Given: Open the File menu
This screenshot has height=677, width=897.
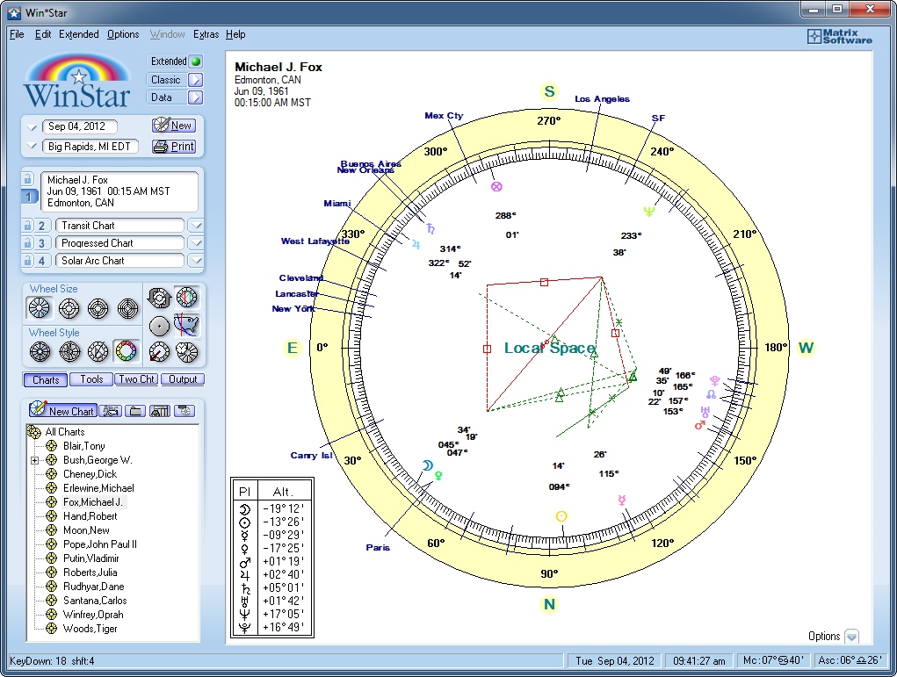Looking at the screenshot, I should [18, 34].
